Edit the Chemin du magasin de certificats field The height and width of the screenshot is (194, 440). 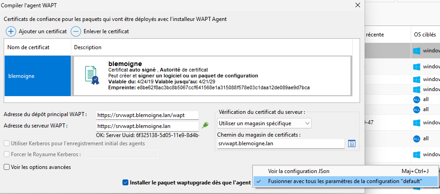(x=281, y=144)
